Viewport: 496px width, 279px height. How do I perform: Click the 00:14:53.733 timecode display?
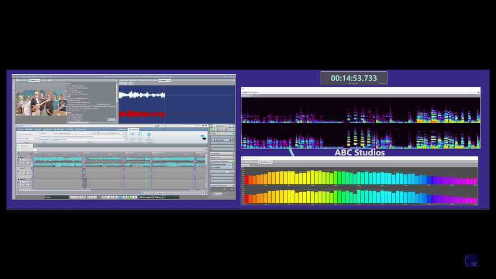pyautogui.click(x=354, y=78)
